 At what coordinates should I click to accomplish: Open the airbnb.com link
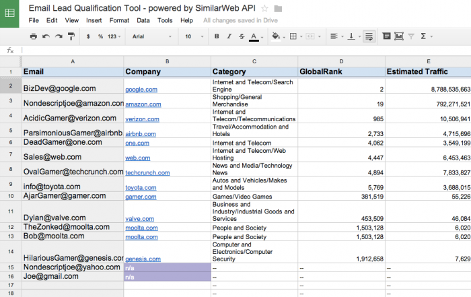141,134
